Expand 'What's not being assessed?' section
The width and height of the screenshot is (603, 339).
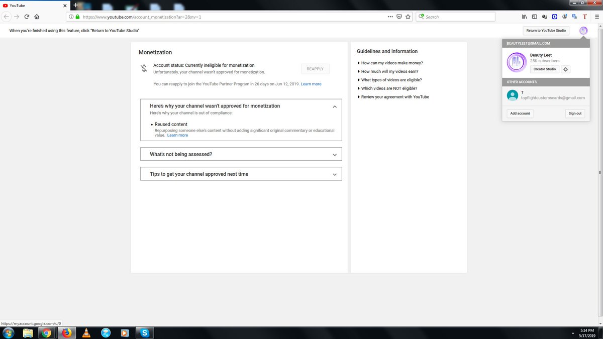click(x=241, y=154)
